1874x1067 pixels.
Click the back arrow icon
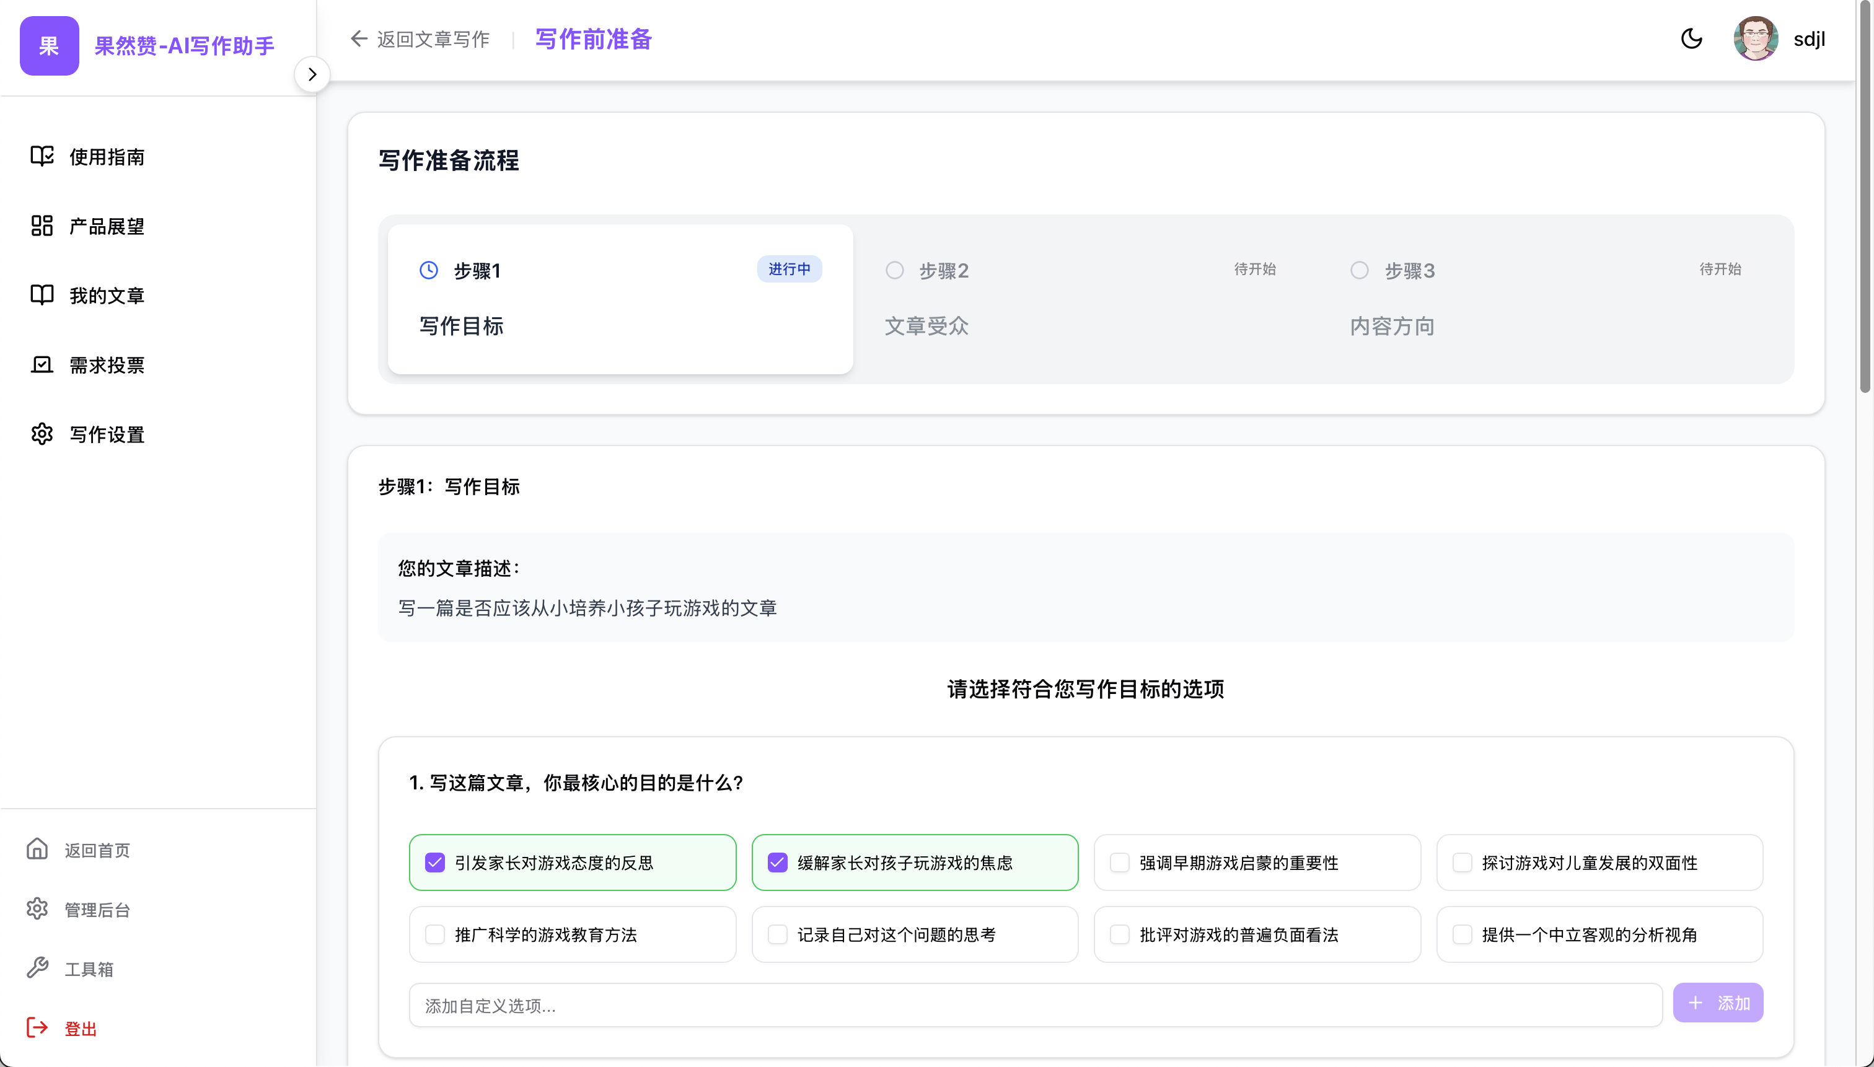click(358, 39)
